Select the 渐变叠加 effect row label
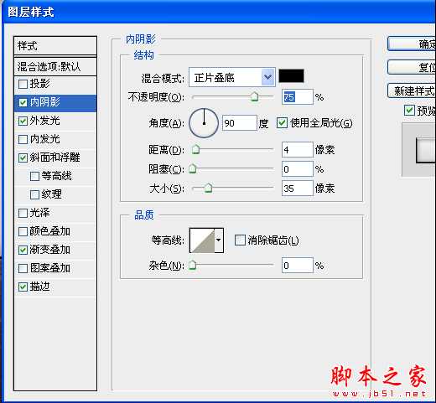This screenshot has height=403, width=436. (x=50, y=250)
